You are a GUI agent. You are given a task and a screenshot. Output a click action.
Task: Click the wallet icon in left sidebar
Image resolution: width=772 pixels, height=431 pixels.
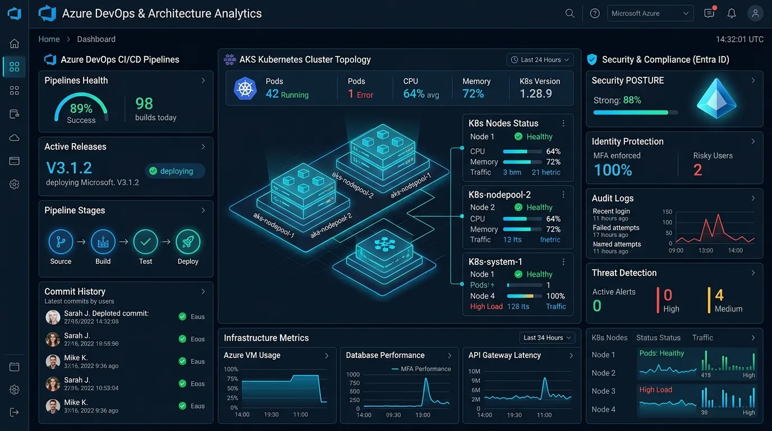coord(15,114)
